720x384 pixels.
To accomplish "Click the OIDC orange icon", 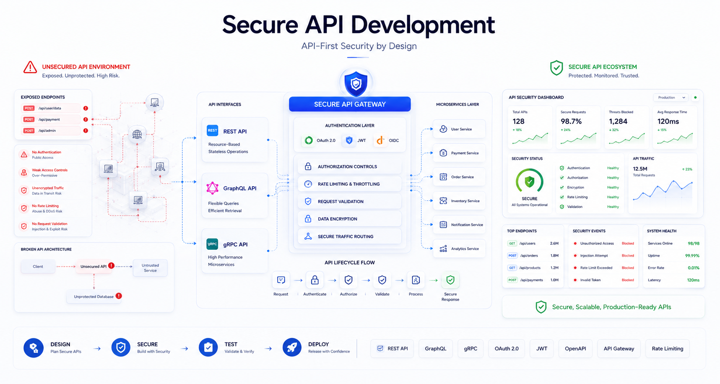I will (x=380, y=140).
